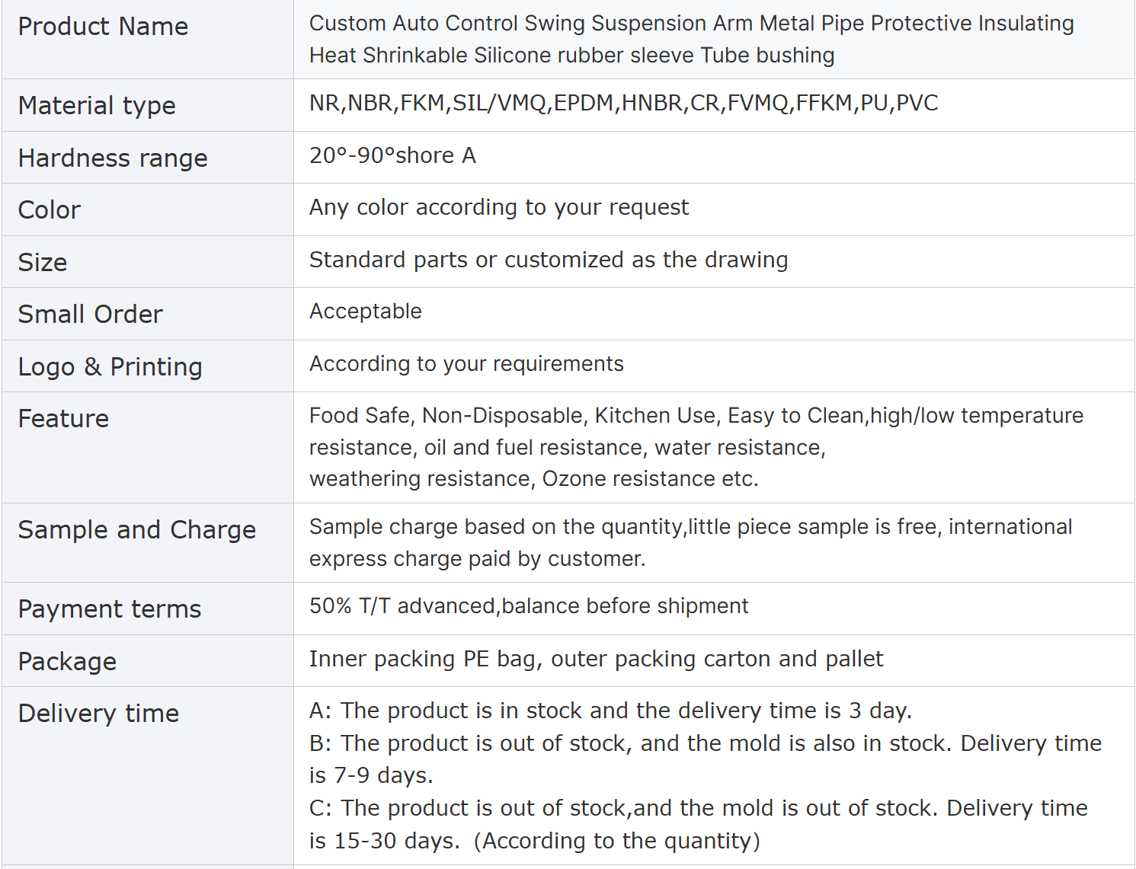The image size is (1136, 869).
Task: Click Standard parts or customized text
Action: tap(549, 260)
